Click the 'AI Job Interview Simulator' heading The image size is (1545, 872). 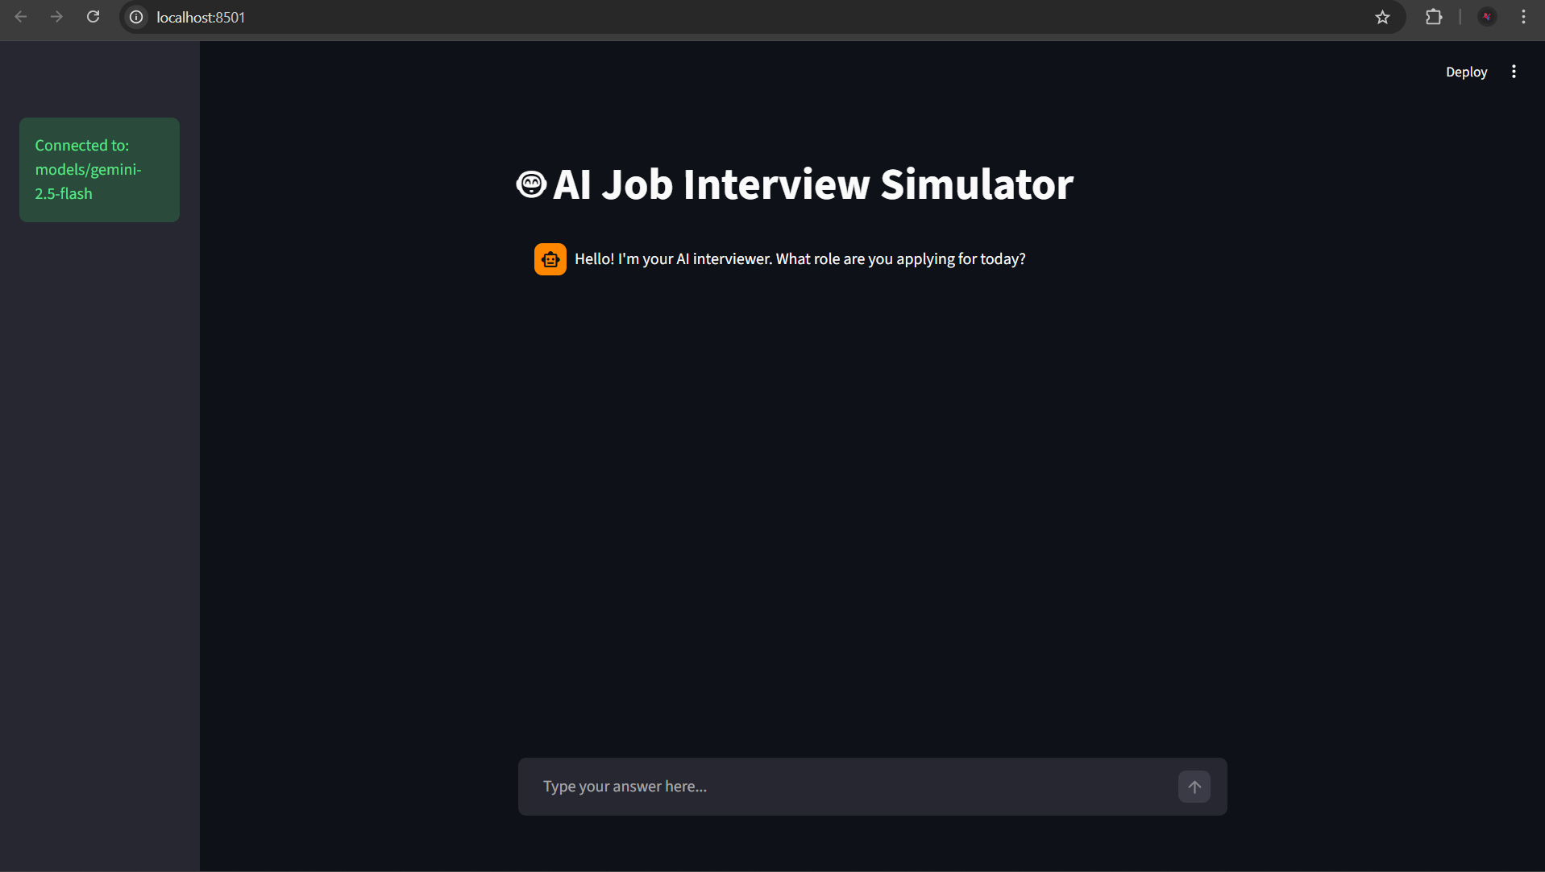click(812, 184)
